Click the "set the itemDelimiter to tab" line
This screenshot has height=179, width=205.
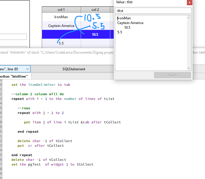41,85
